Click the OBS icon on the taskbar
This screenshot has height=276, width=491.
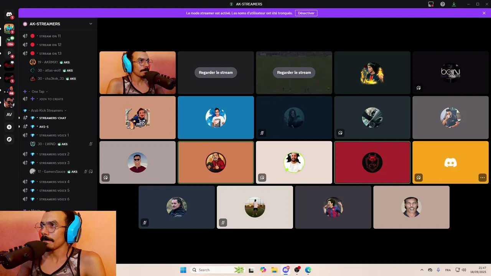click(297, 270)
